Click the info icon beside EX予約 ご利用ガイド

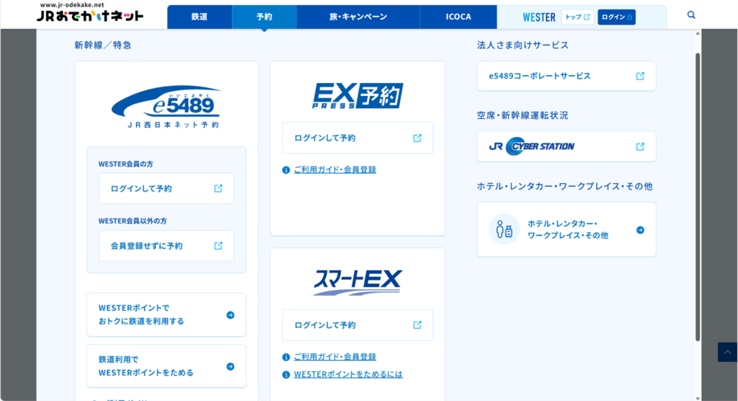[286, 170]
